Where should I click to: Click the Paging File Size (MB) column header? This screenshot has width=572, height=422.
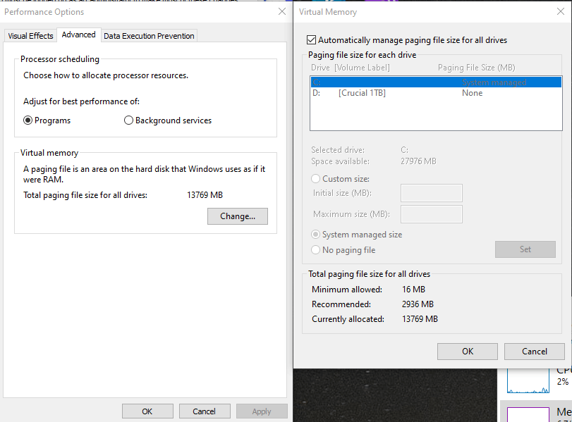[476, 68]
